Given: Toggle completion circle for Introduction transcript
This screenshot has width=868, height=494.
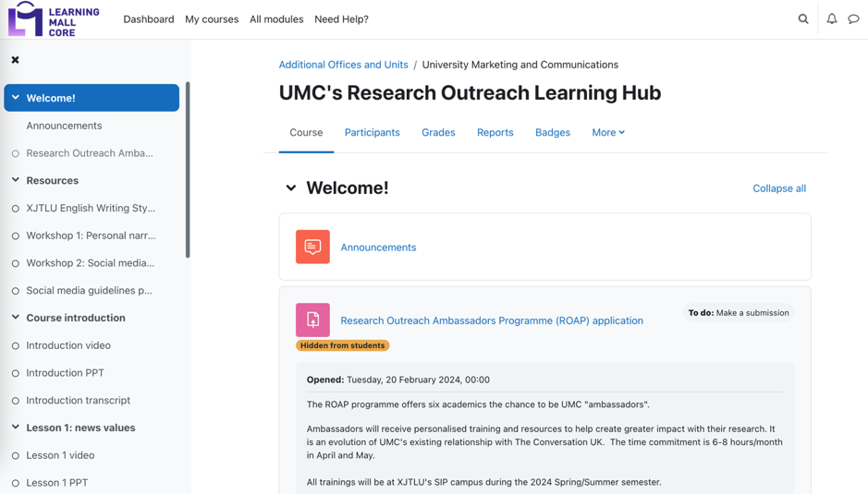Looking at the screenshot, I should click(16, 401).
